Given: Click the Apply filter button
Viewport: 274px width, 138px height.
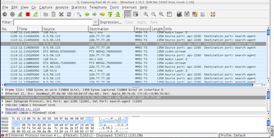Looking at the screenshot, I should [142, 22].
